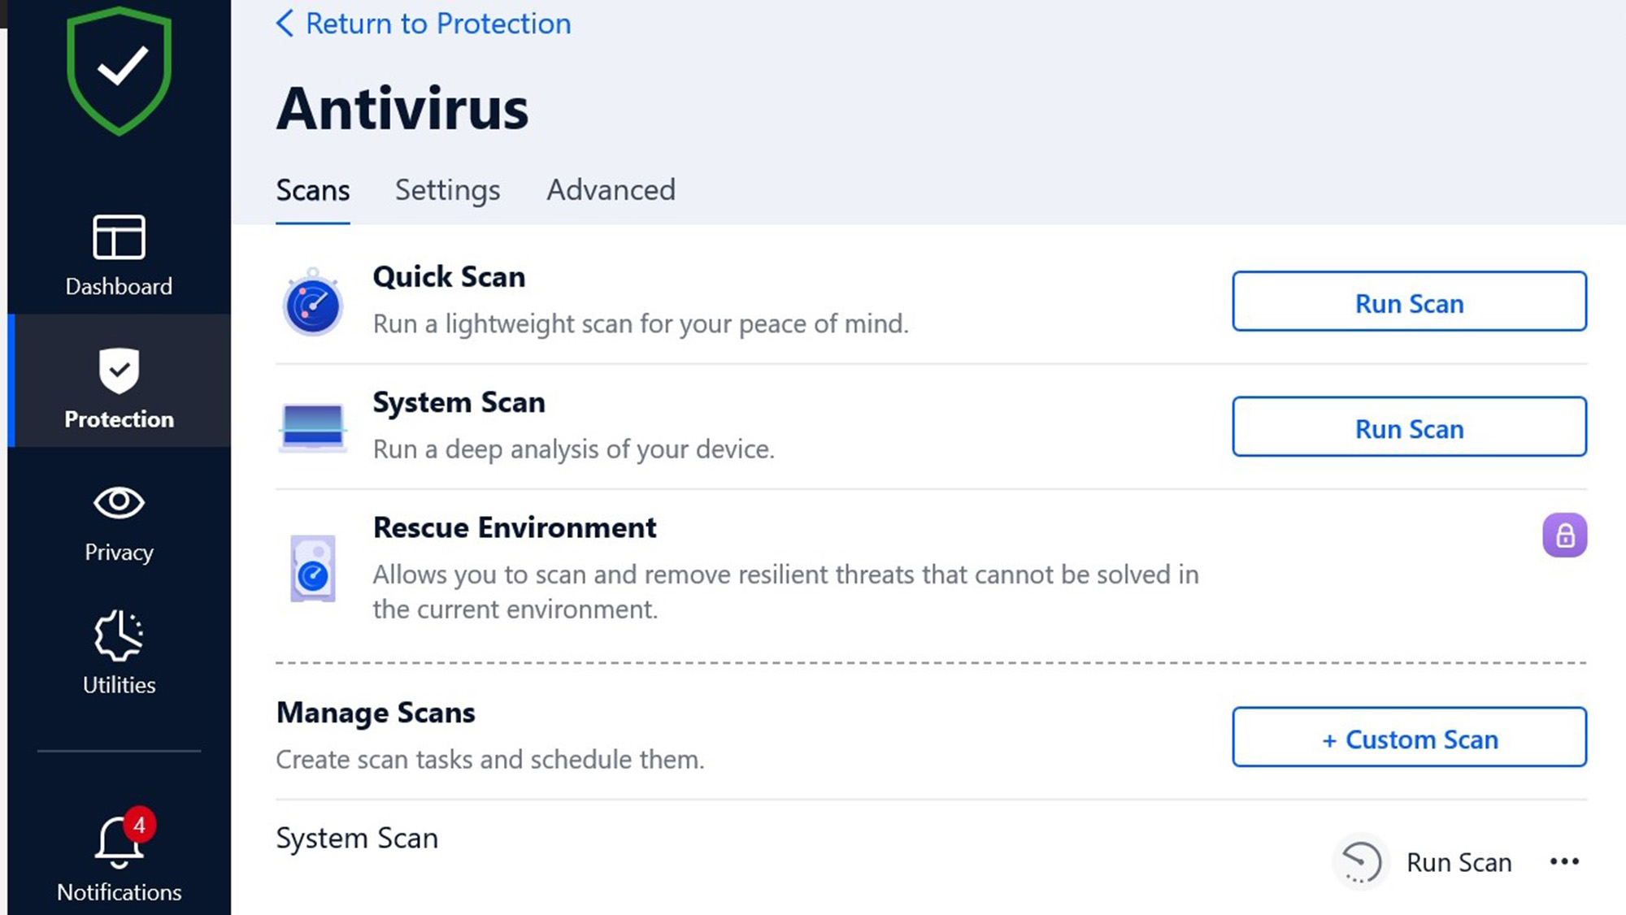Screen dimensions: 1626x915
Task: Click the Quick Scan stopwatch icon
Action: click(312, 303)
